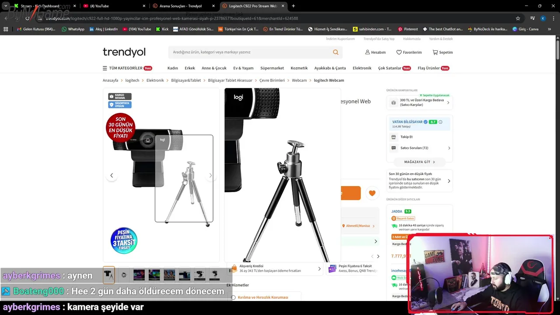Click the seller score info icon
The image size is (560, 315).
tap(440, 122)
